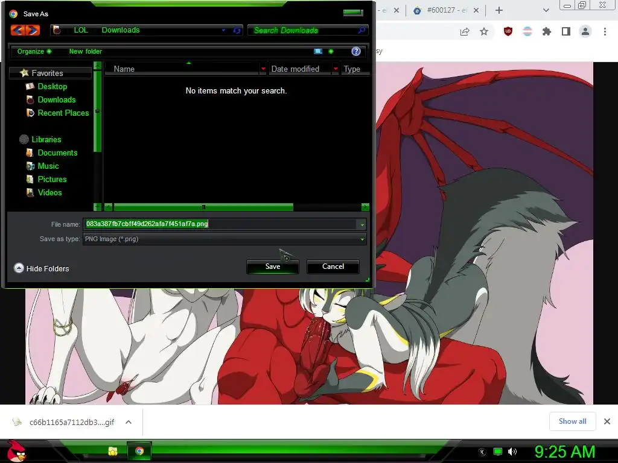
Task: Open view options dropdown arrow
Action: [331, 52]
